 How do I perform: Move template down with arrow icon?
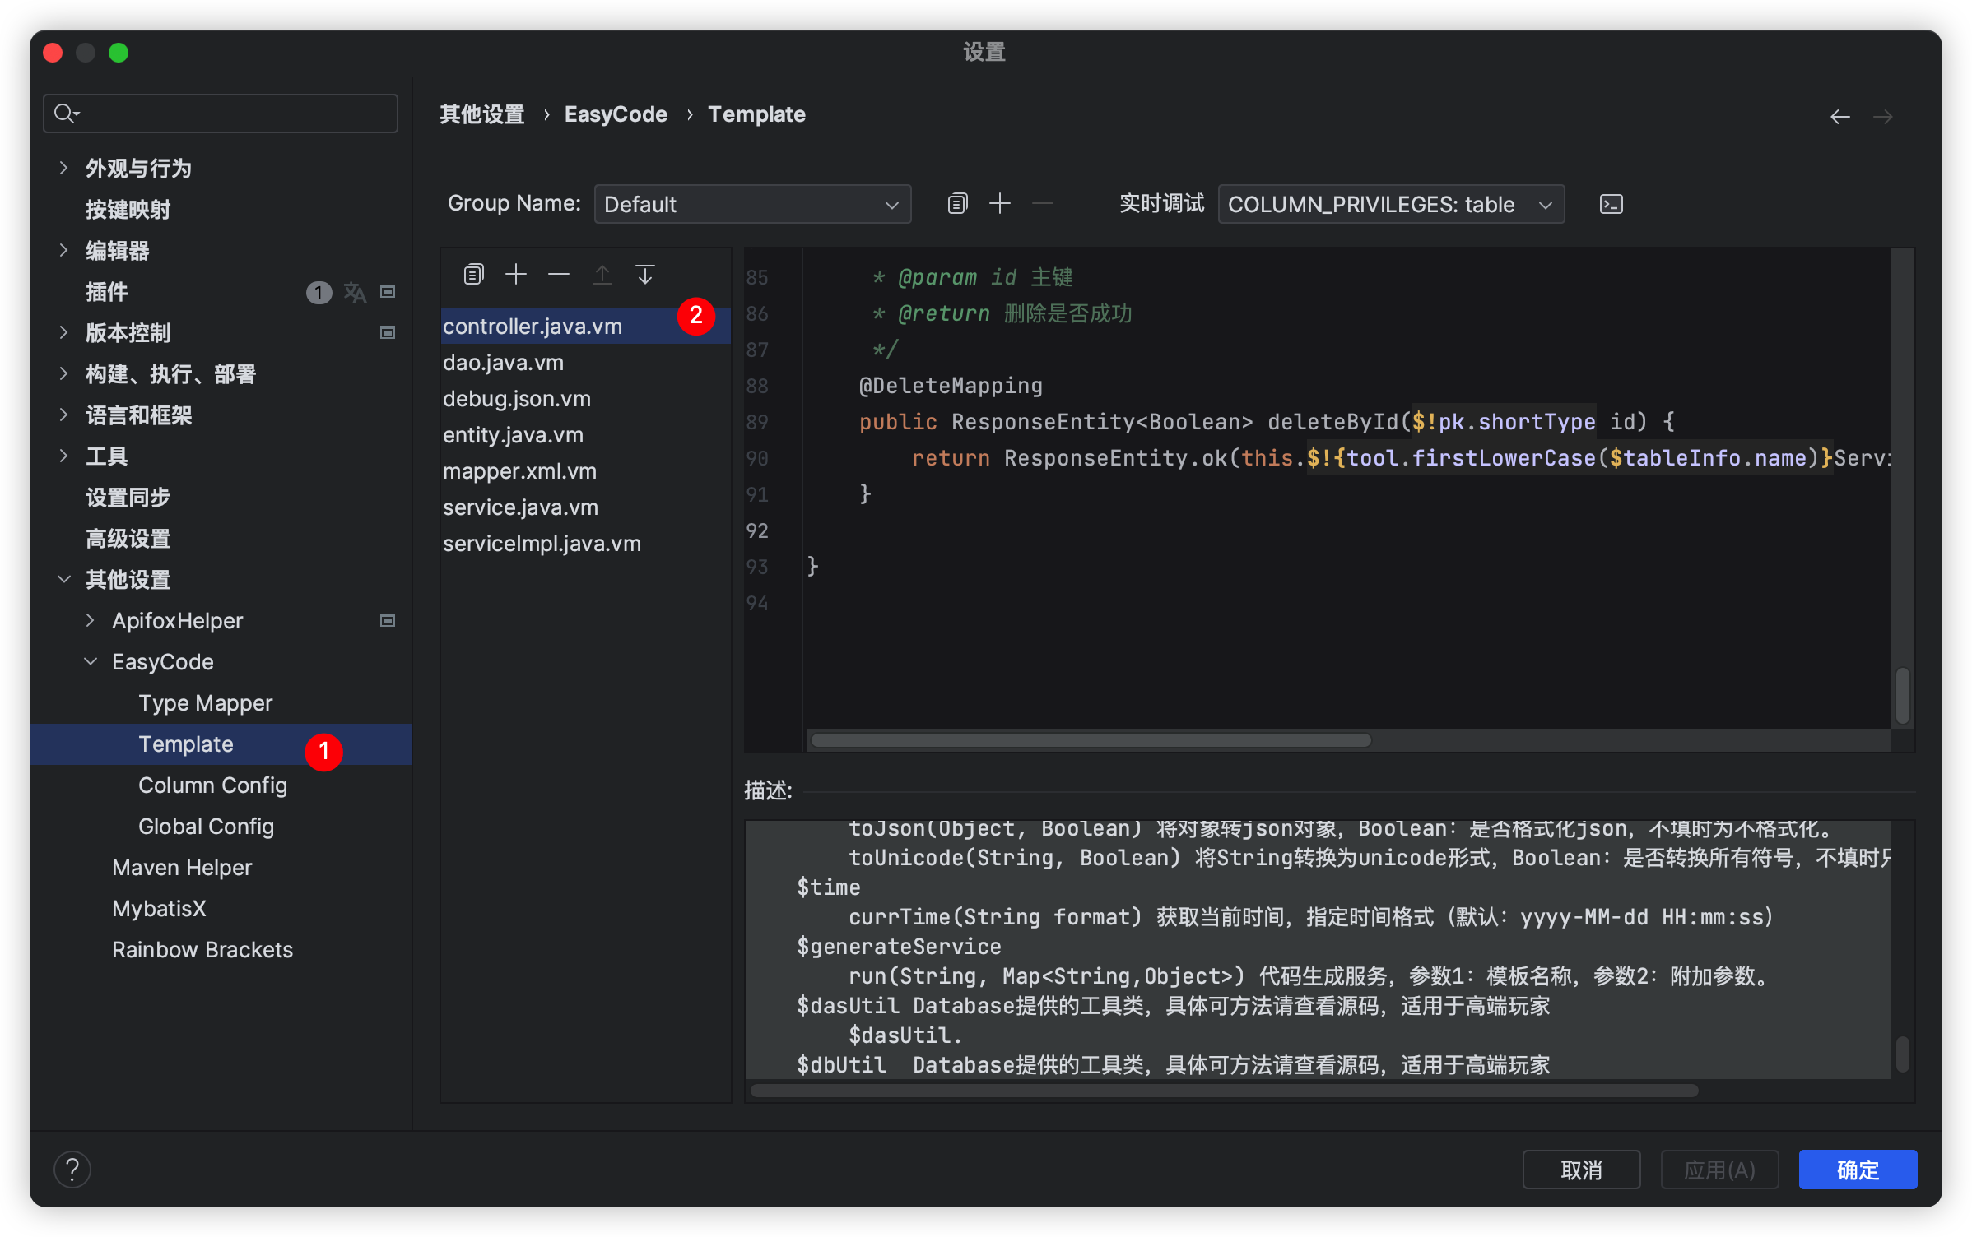tap(645, 274)
